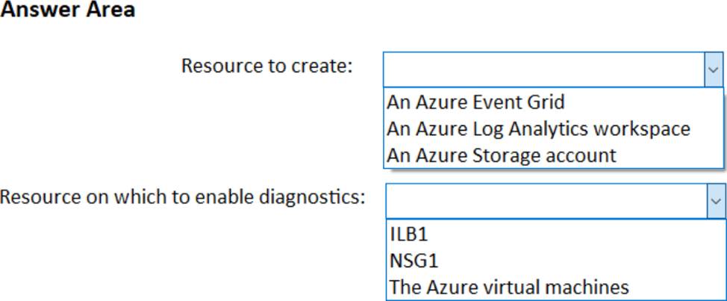Pick An Azure Storage account option
727x301 pixels.
point(502,155)
